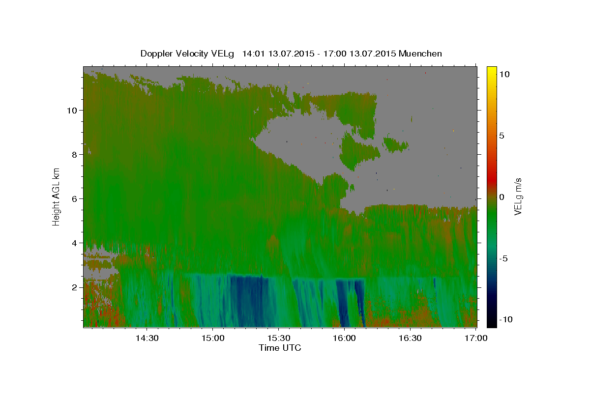Click the isolated green cloud patch near 16:25
This screenshot has width=590, height=393.
click(x=396, y=145)
